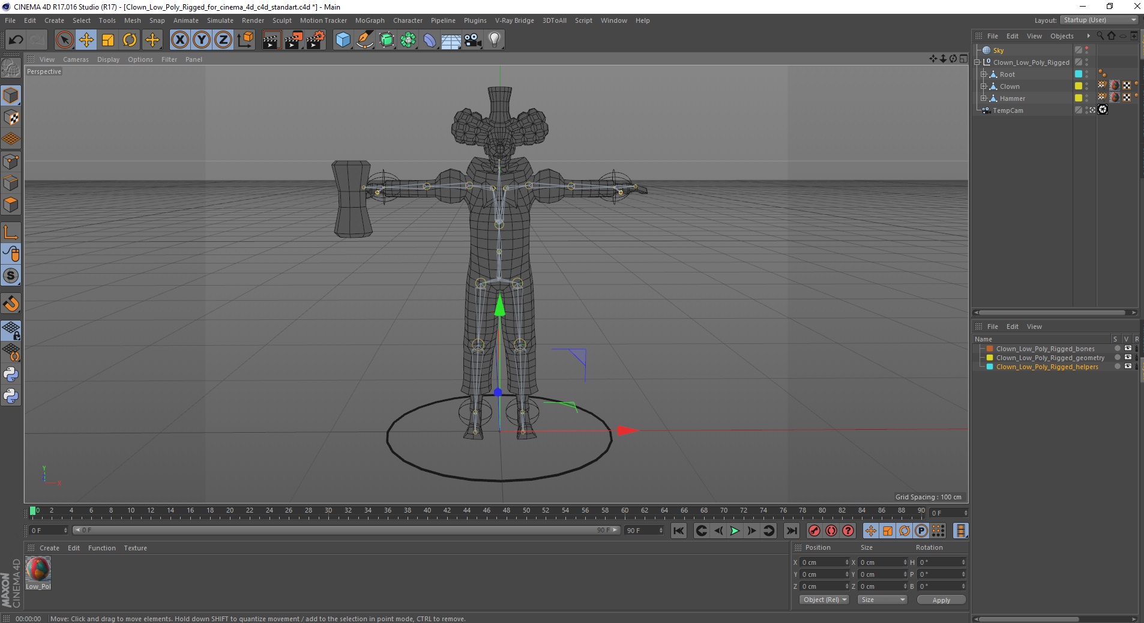Select the Clown_Low_Poly_Rigged_helpers layer
Viewport: 1144px width, 623px height.
click(x=1047, y=367)
